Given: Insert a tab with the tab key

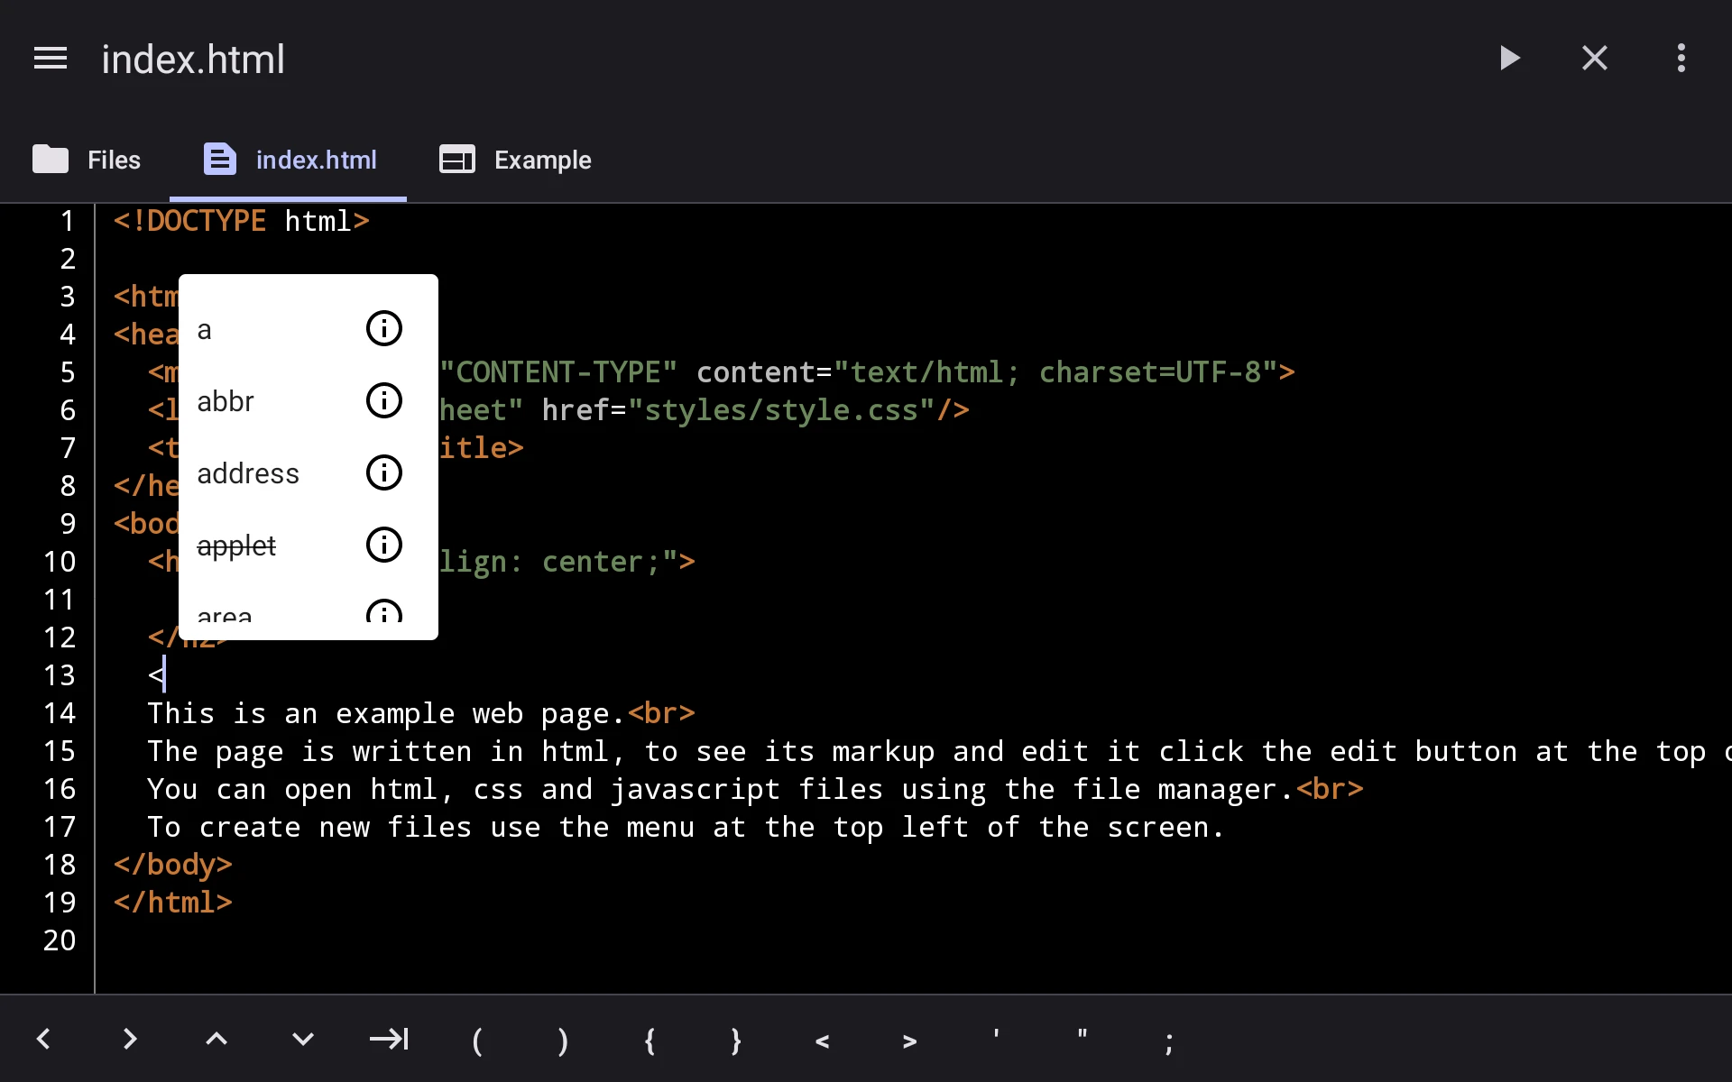Looking at the screenshot, I should tap(390, 1039).
